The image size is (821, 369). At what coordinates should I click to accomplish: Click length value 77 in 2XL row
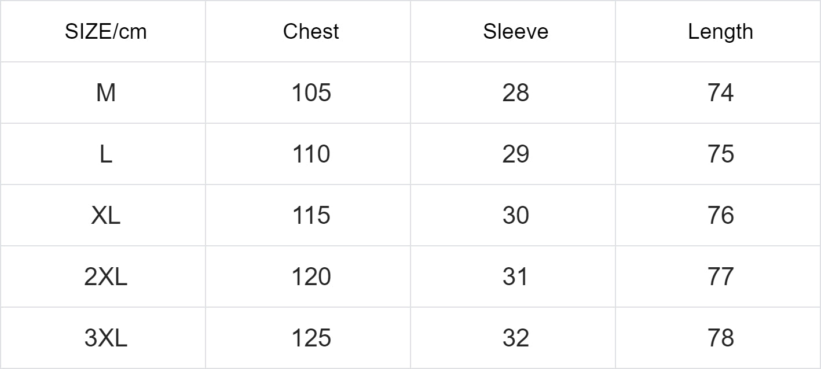click(720, 276)
